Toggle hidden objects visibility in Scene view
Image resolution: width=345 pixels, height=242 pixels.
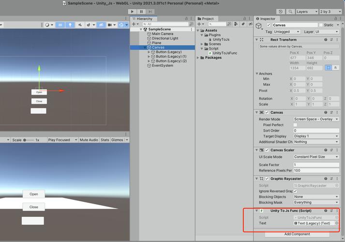[x=101, y=25]
